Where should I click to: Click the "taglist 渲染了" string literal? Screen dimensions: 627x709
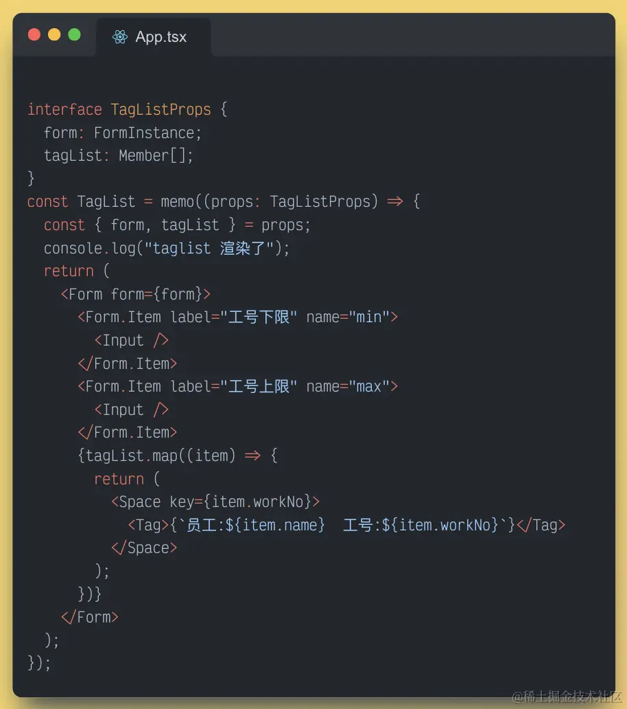(x=212, y=248)
